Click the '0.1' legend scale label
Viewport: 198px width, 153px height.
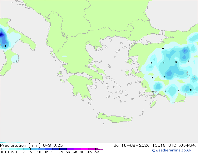(3, 152)
